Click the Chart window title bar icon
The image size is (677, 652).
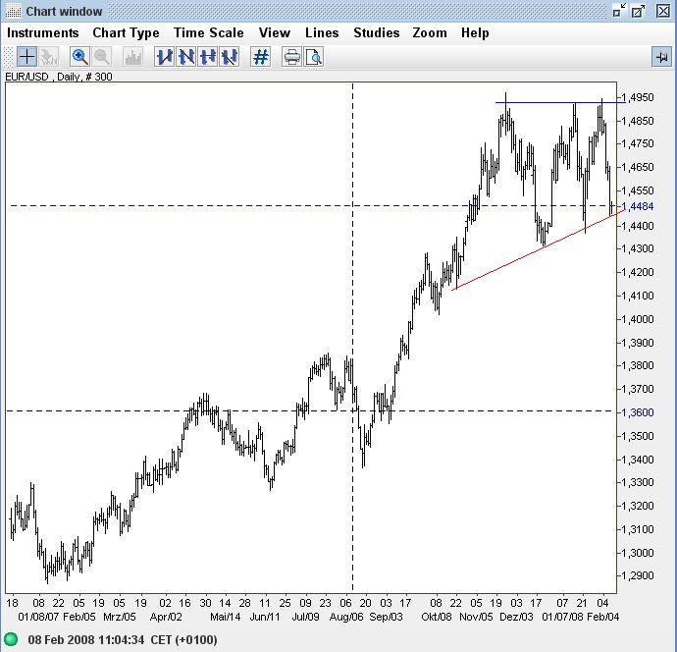point(13,11)
